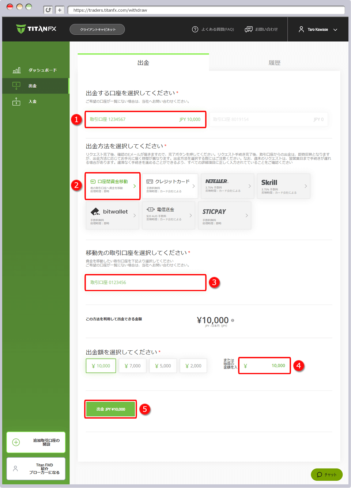Click the custom amount input field
The height and width of the screenshot is (488, 351).
tap(264, 365)
